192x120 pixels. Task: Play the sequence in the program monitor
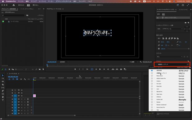coord(100,69)
